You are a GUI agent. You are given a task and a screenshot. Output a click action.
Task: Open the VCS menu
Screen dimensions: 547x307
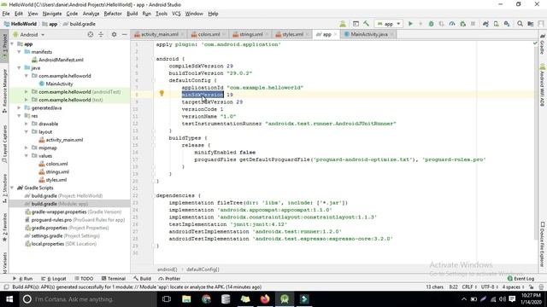pyautogui.click(x=176, y=14)
